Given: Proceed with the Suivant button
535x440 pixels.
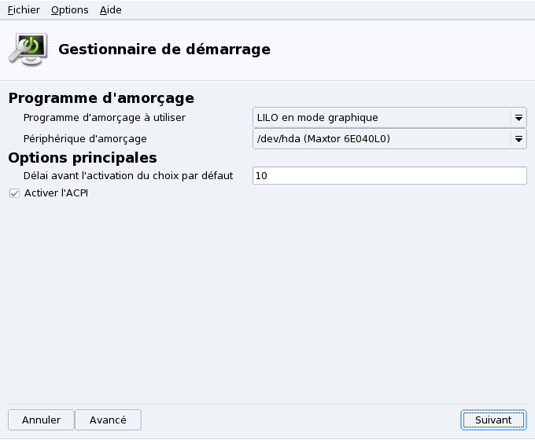Looking at the screenshot, I should click(x=493, y=420).
